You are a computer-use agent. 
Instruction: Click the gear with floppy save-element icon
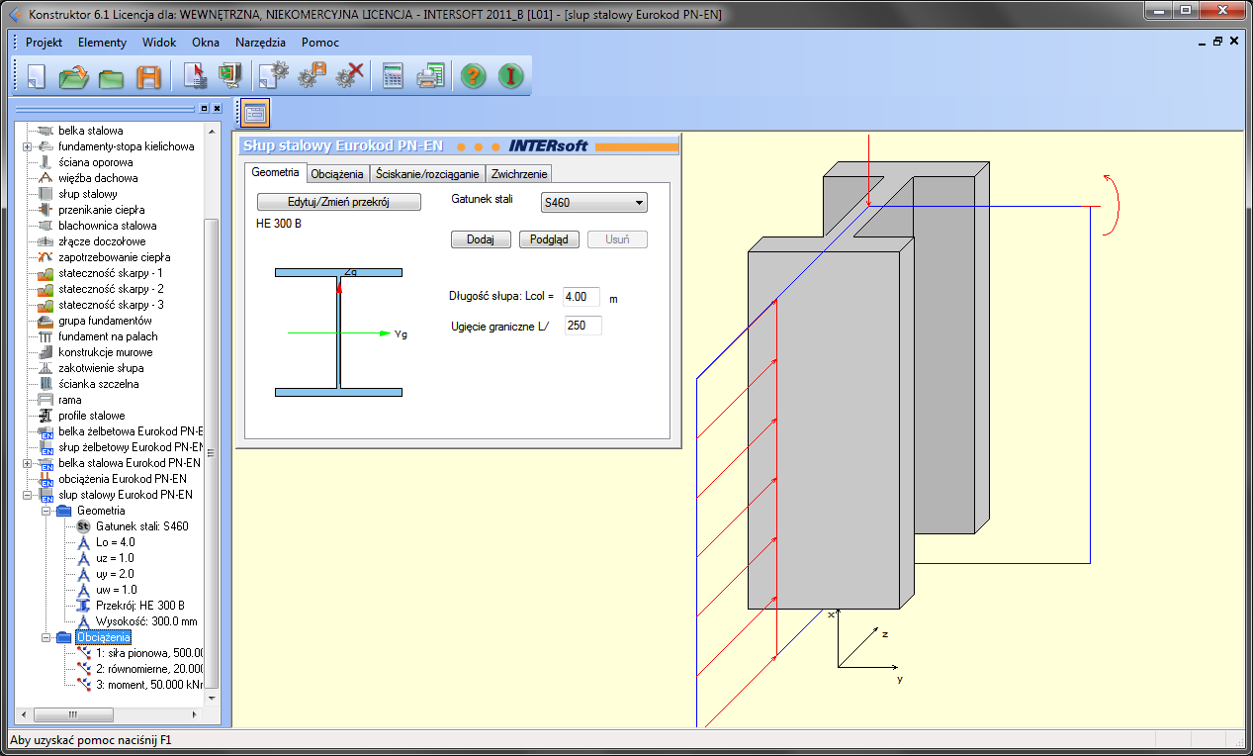point(313,76)
